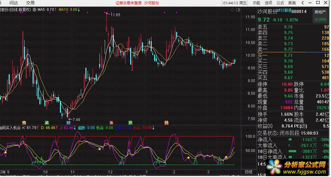Click the 榜 marker under the chart
Image resolution: width=331 pixels, height=177 pixels.
point(24,123)
